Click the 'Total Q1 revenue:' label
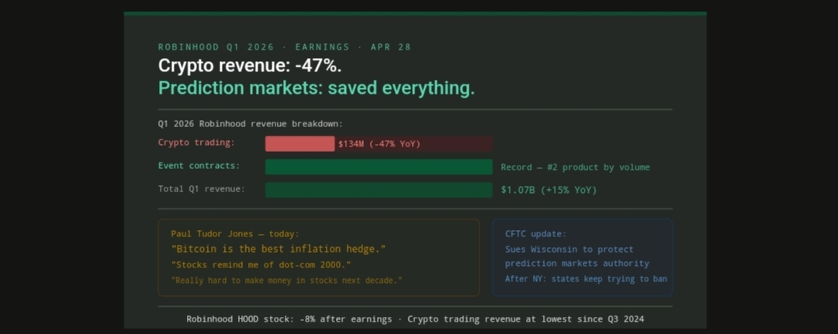This screenshot has width=838, height=334. [202, 189]
